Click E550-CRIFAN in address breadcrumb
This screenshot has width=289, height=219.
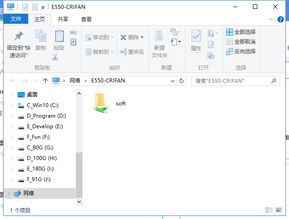pos(108,81)
